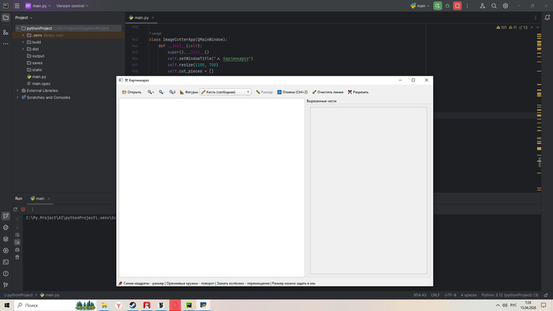Toggle Project tool window icon in sidebar

[6, 17]
